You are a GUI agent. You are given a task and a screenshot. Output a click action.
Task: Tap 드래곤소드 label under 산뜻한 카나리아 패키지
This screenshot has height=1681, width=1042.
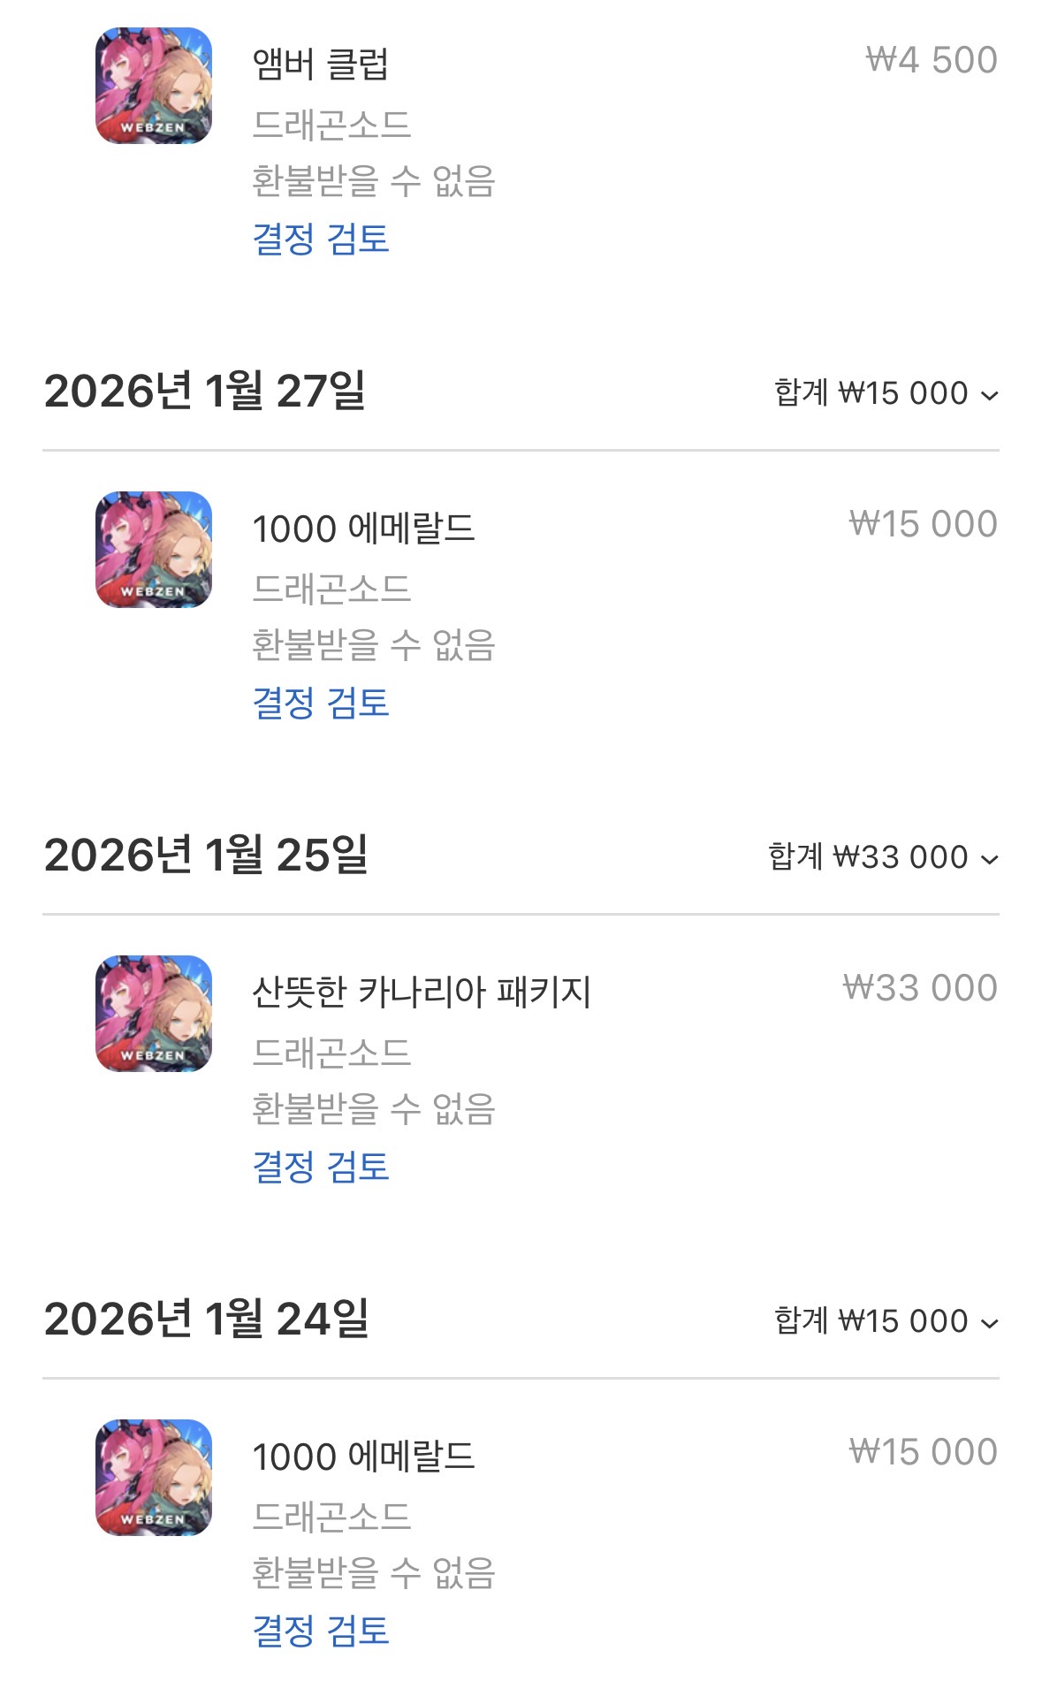pyautogui.click(x=331, y=1052)
